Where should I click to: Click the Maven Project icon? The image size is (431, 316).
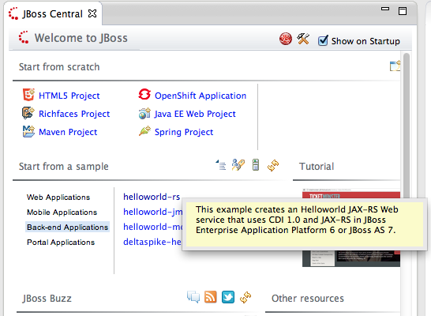28,131
